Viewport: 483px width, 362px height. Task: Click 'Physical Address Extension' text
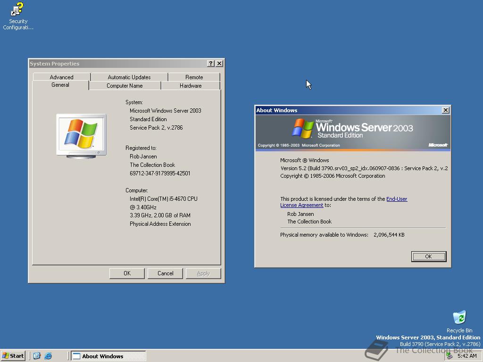click(160, 224)
